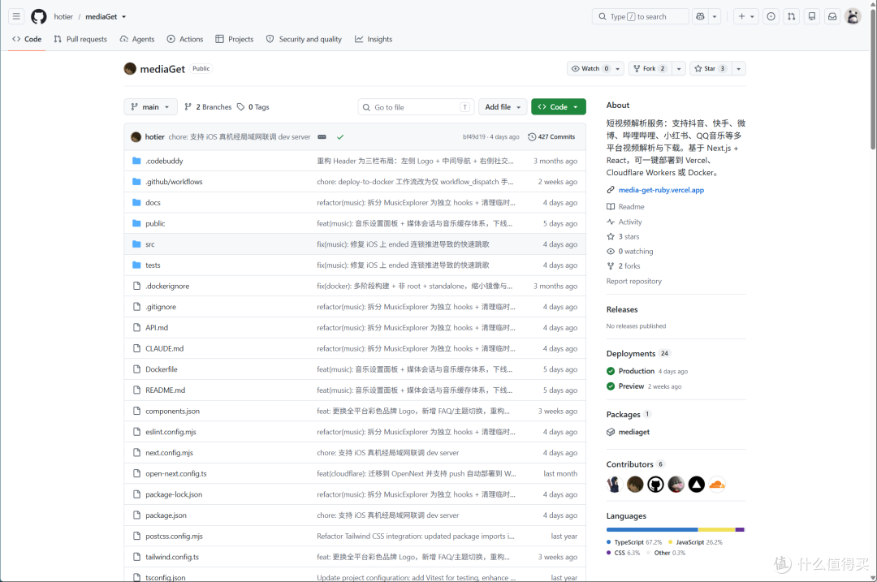Viewport: 877px width, 582px height.
Task: Open the green Code dropdown
Action: (558, 107)
